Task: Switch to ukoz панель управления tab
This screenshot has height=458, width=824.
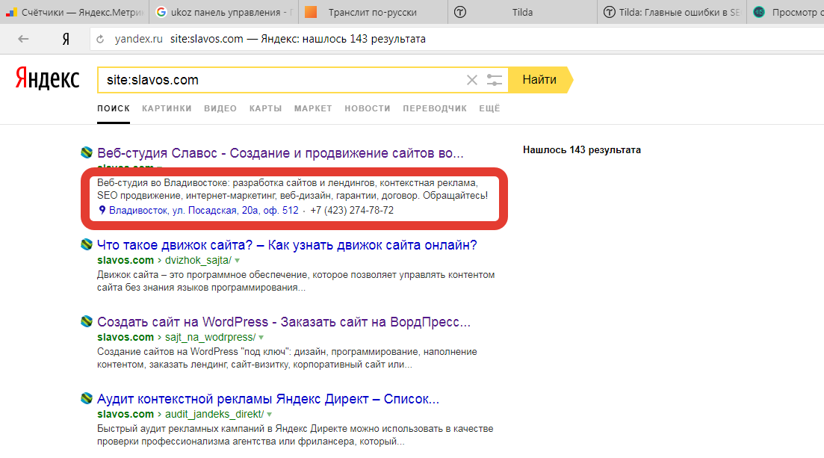Action: tap(224, 12)
